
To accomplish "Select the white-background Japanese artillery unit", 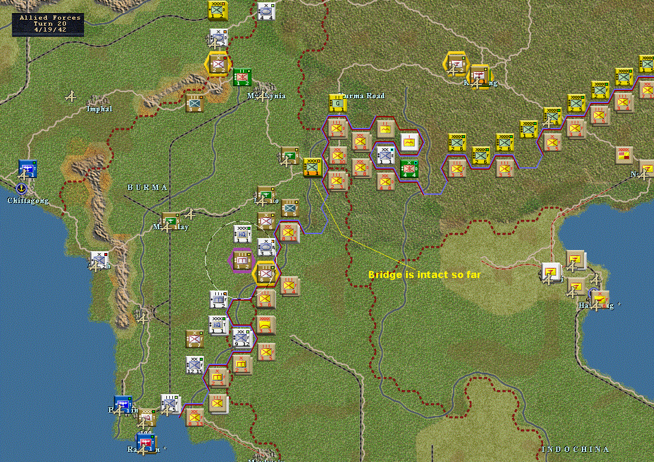I will point(410,142).
